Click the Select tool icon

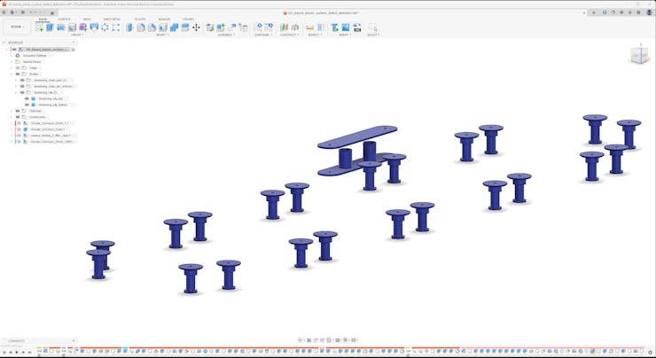point(372,27)
